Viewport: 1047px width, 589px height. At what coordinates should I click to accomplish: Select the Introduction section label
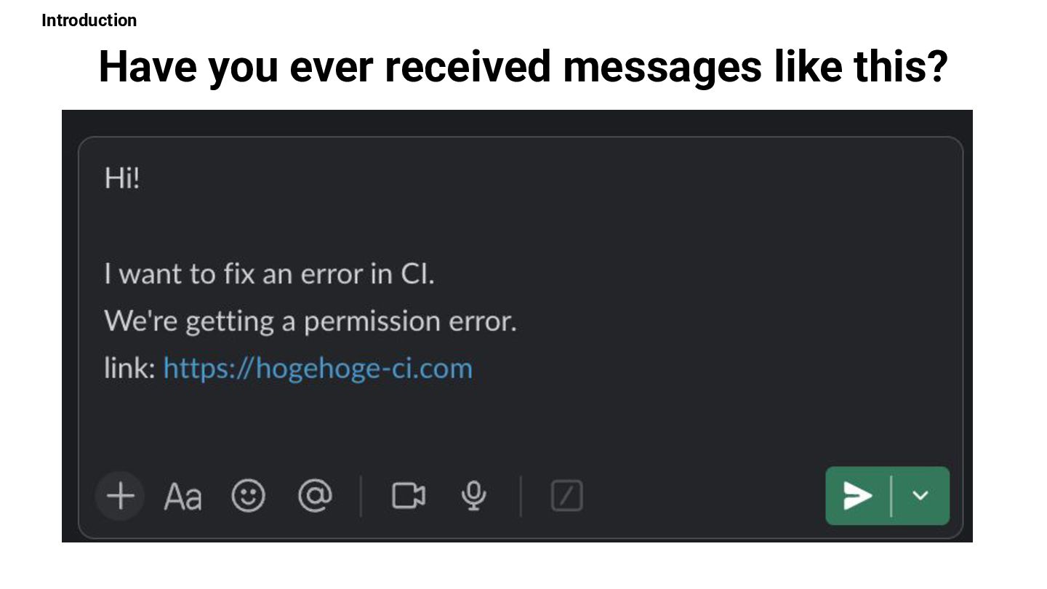(x=89, y=20)
